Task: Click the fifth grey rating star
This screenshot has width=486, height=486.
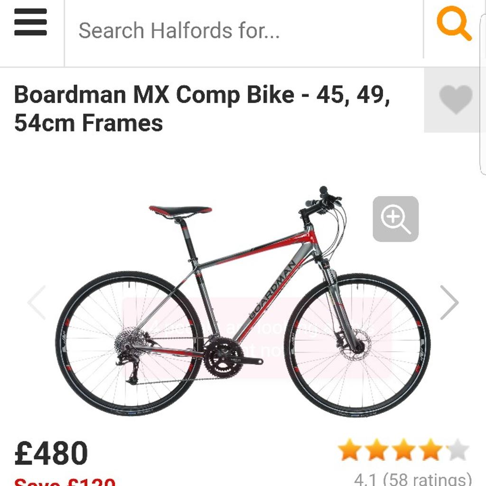Action: [458, 450]
